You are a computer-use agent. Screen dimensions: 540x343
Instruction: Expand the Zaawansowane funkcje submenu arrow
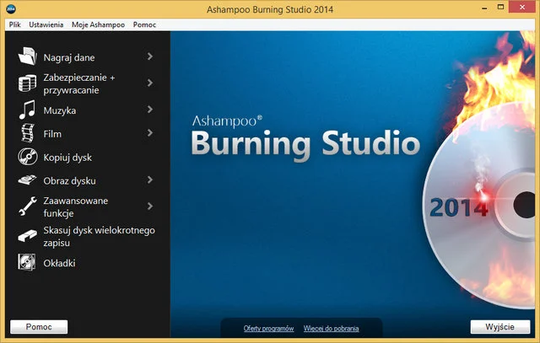150,206
